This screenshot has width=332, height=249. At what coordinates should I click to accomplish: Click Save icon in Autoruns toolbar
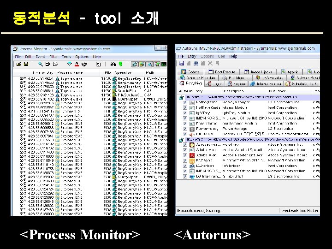[x=182, y=63]
